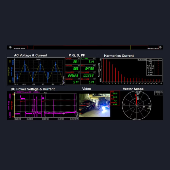Click the yellow cursor handle atop the DC recorder
This screenshot has width=170, height=170.
14,94
